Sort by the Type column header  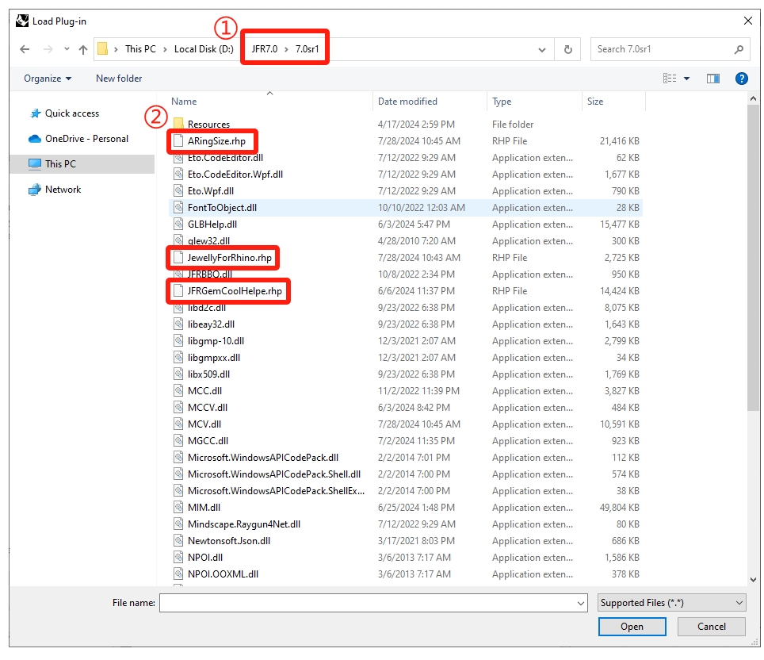(x=502, y=102)
